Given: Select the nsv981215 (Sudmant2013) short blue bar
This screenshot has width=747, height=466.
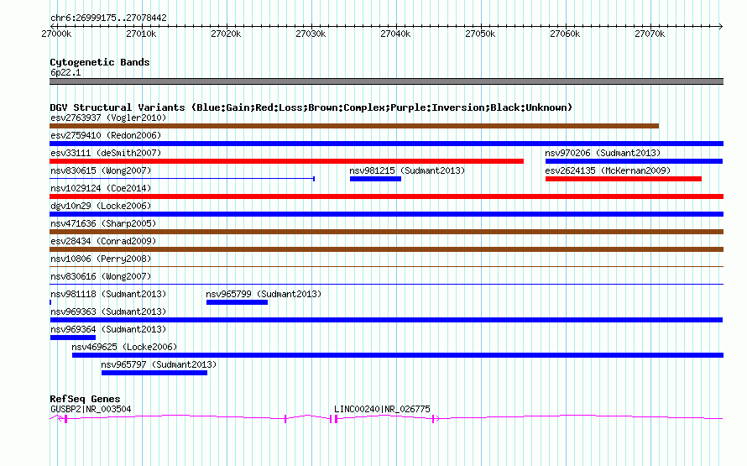Looking at the screenshot, I should point(375,179).
